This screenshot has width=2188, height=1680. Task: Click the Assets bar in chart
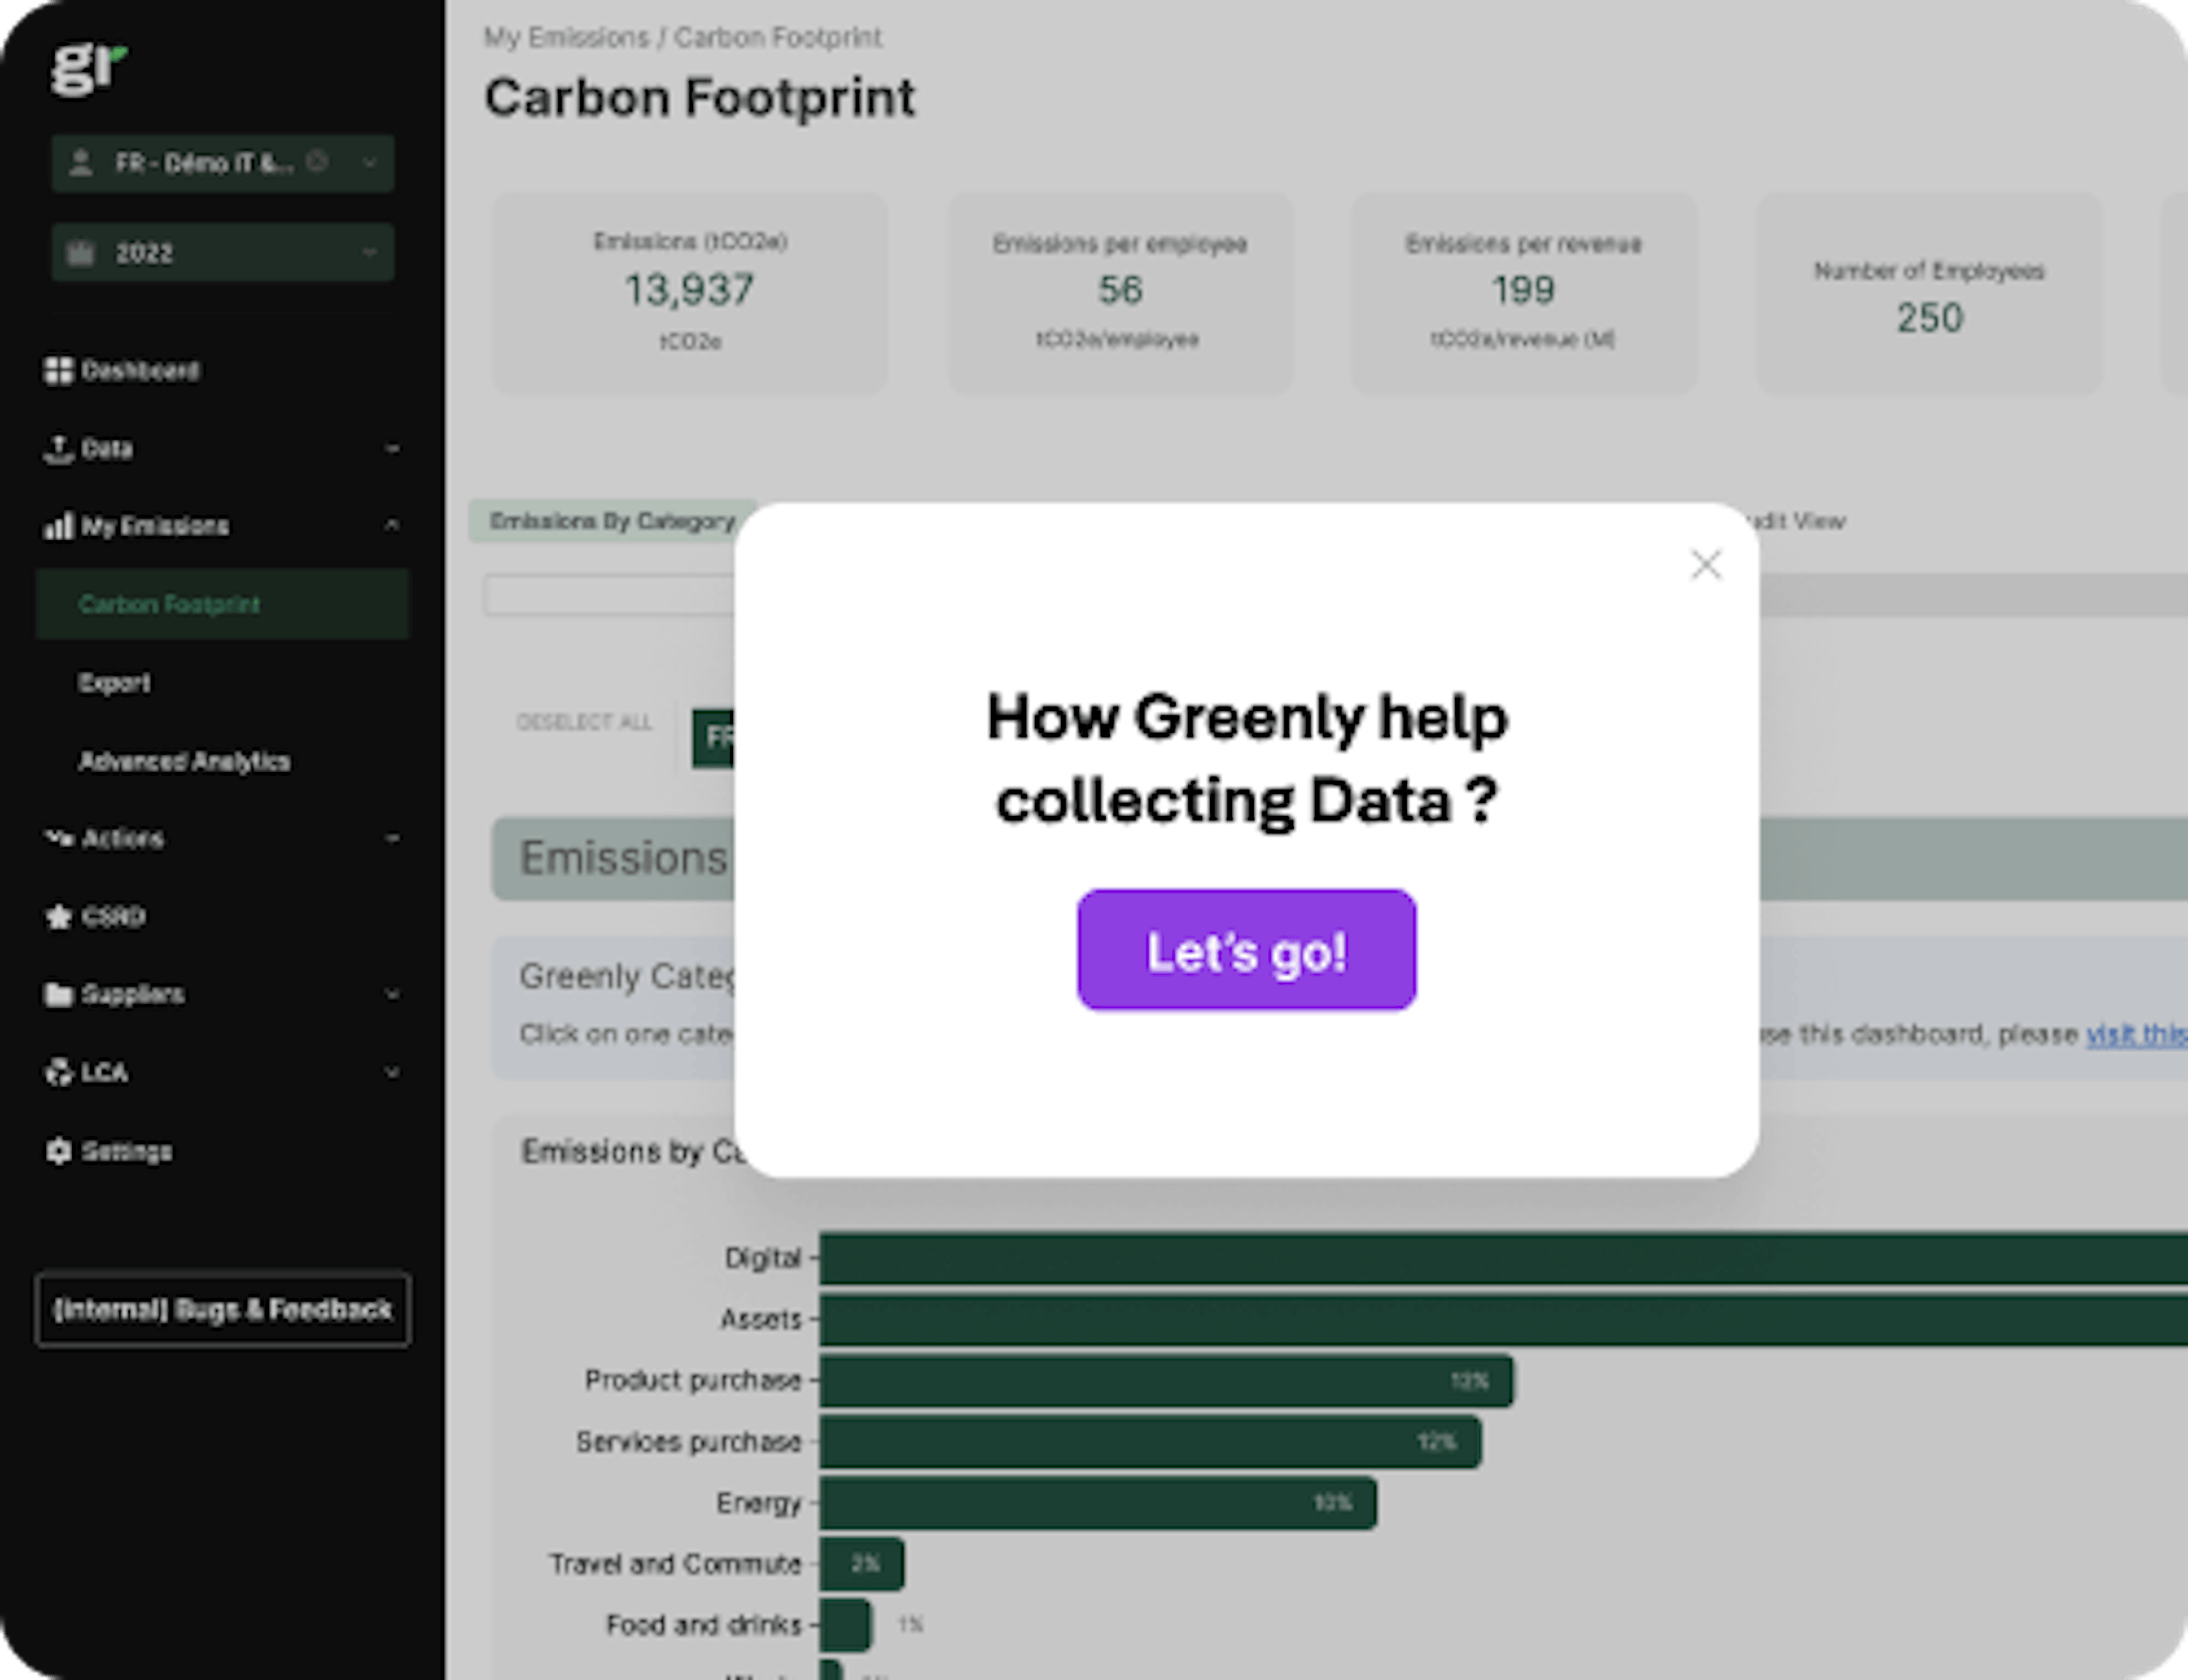1503,1320
